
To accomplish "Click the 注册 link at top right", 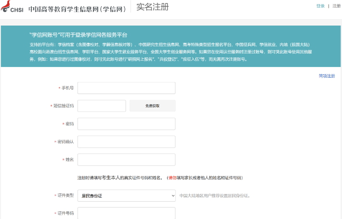I will coord(336,6).
